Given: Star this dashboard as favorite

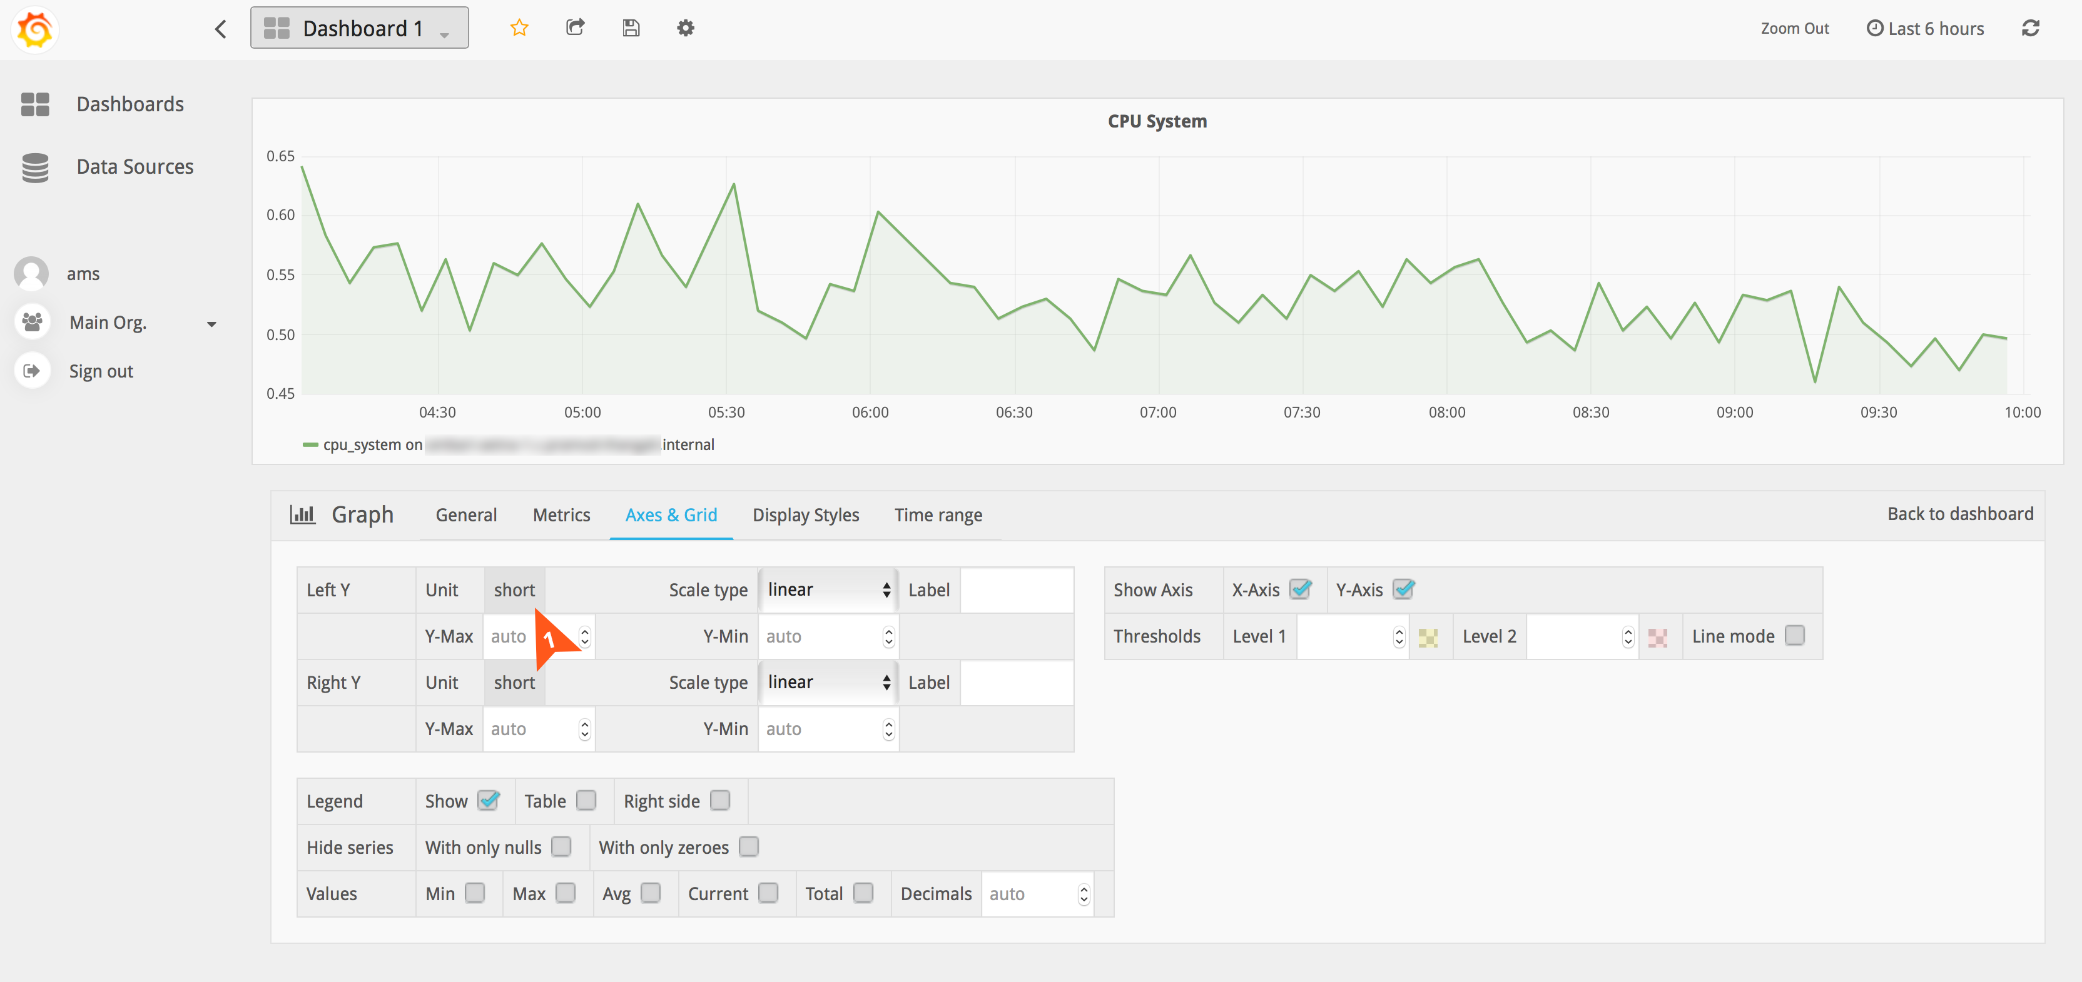Looking at the screenshot, I should (519, 28).
